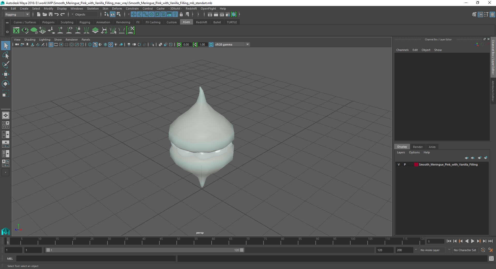This screenshot has height=269, width=496.
Task: Select the Paint Selection tool
Action: [x=6, y=65]
